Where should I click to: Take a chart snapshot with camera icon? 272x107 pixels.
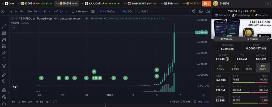pos(207,11)
